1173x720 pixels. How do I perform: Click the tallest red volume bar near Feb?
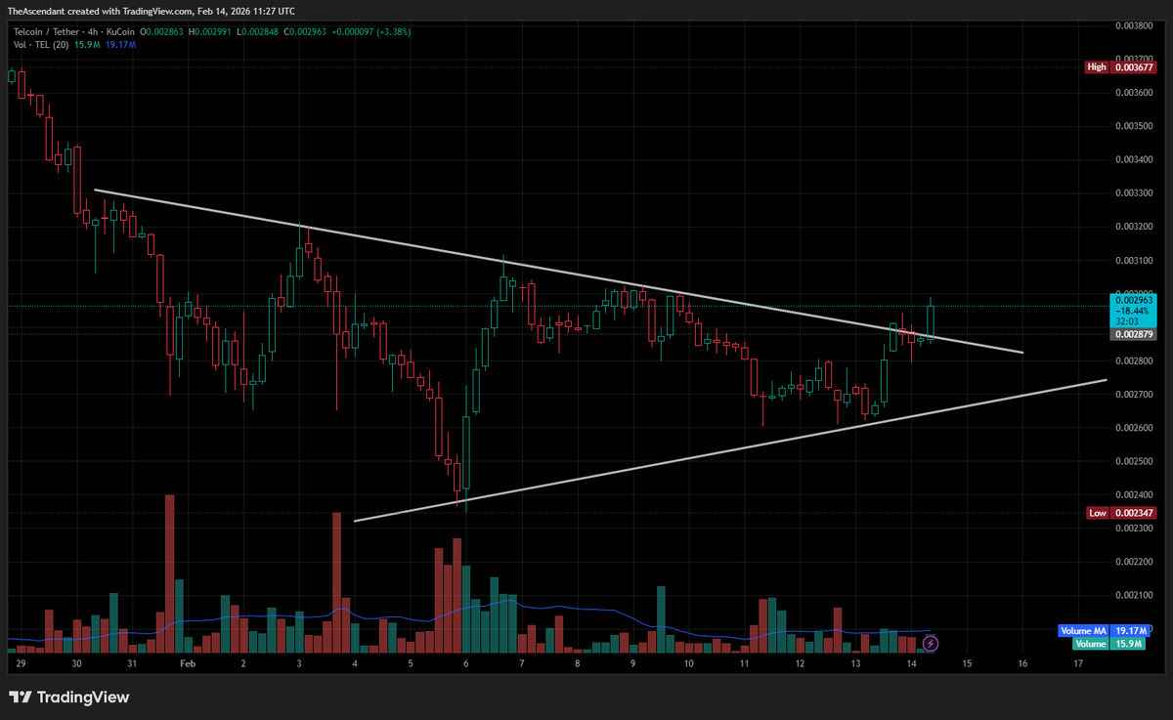click(x=169, y=573)
